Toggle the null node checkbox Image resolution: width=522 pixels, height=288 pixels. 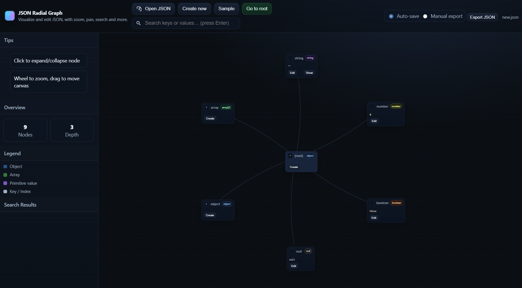pyautogui.click(x=292, y=251)
